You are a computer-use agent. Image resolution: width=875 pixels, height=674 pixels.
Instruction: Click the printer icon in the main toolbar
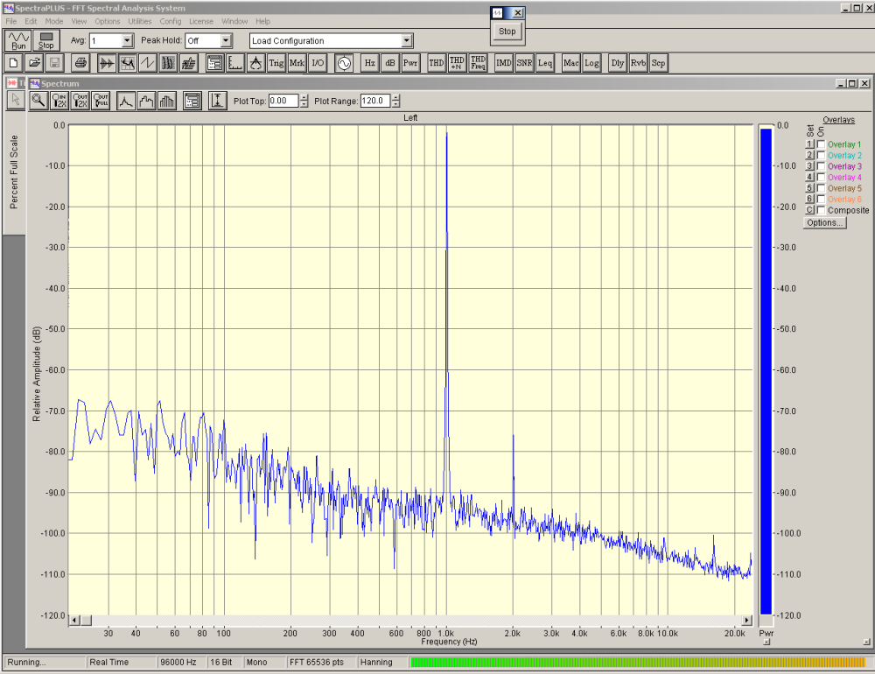(x=80, y=63)
